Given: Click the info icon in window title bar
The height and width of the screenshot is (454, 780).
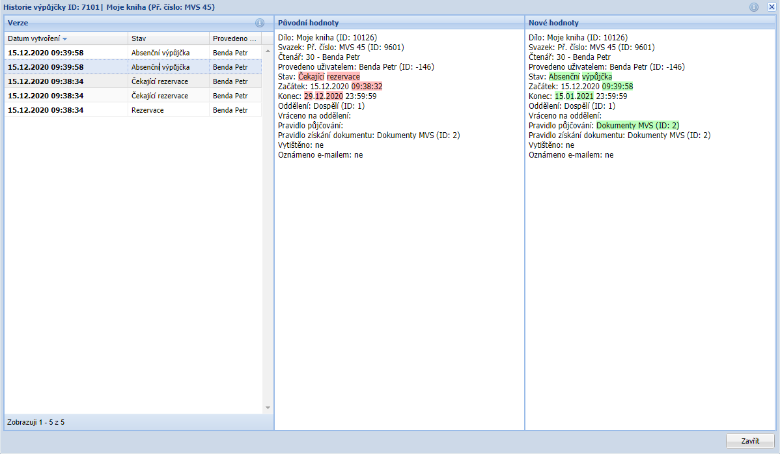Looking at the screenshot, I should 754,7.
